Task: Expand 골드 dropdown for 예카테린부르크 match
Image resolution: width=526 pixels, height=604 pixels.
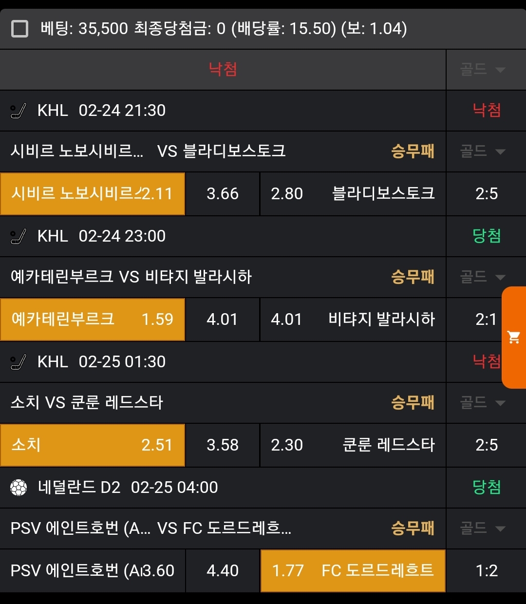Action: tap(483, 277)
